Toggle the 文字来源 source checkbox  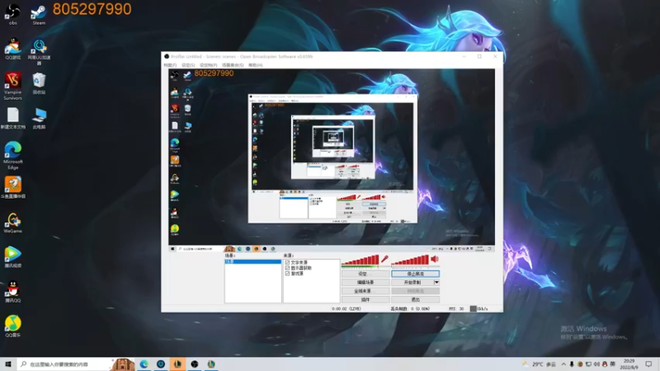point(287,262)
